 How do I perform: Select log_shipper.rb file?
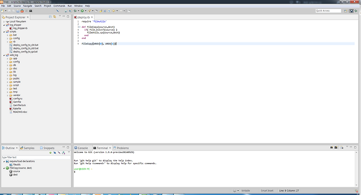19,28
